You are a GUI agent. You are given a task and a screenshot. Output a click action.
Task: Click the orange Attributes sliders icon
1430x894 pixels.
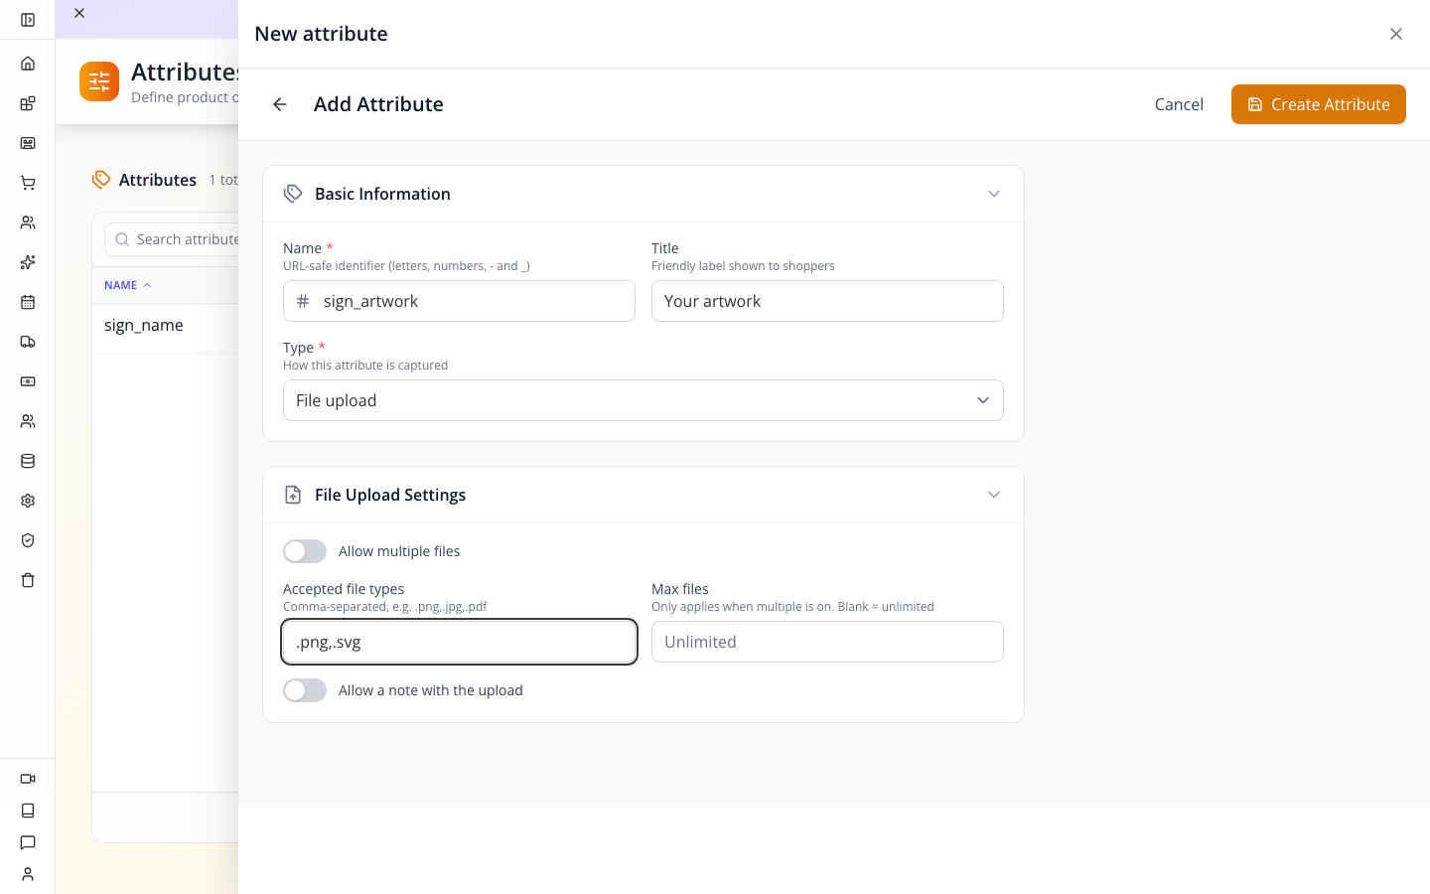[x=99, y=81]
